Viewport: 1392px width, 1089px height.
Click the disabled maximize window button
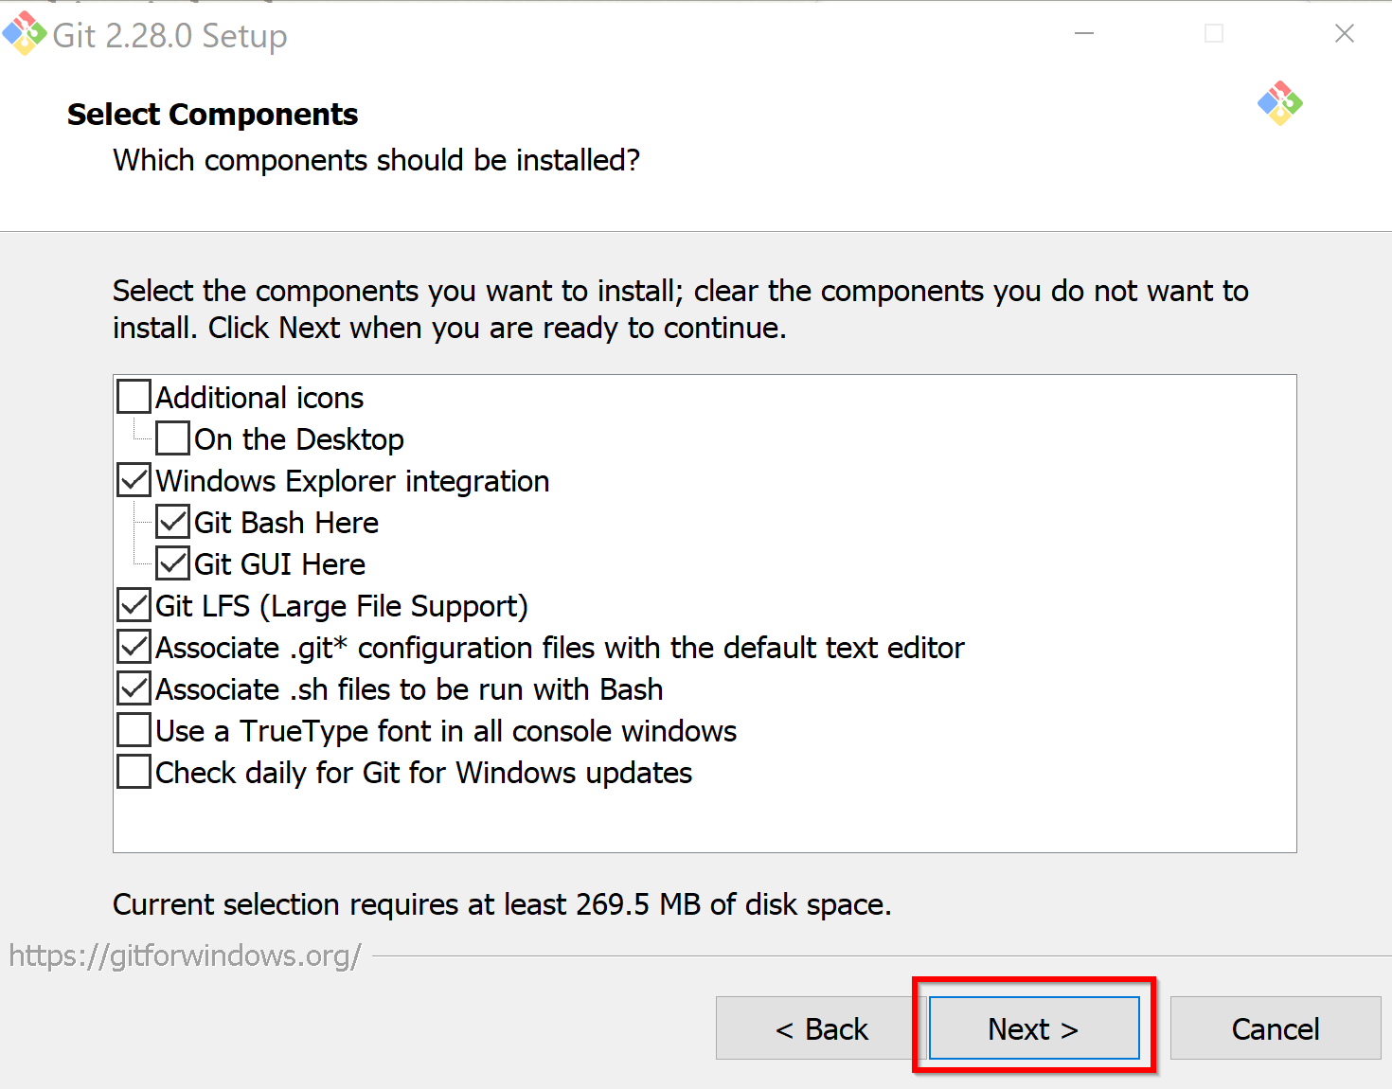1214,33
